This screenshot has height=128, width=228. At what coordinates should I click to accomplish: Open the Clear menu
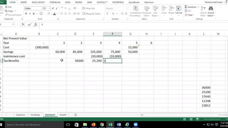189,15
